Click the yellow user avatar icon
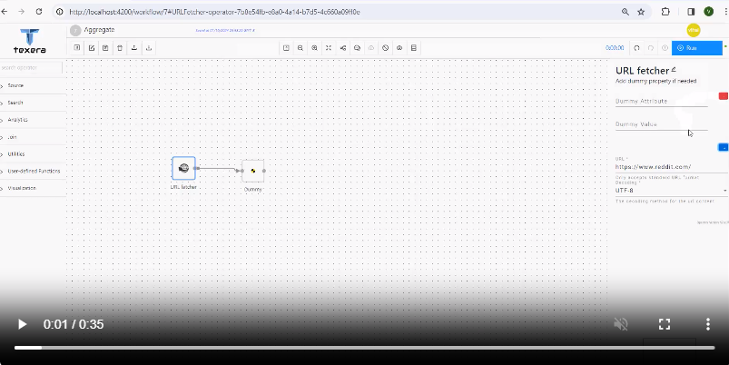Viewport: 729px width, 365px height. click(694, 30)
